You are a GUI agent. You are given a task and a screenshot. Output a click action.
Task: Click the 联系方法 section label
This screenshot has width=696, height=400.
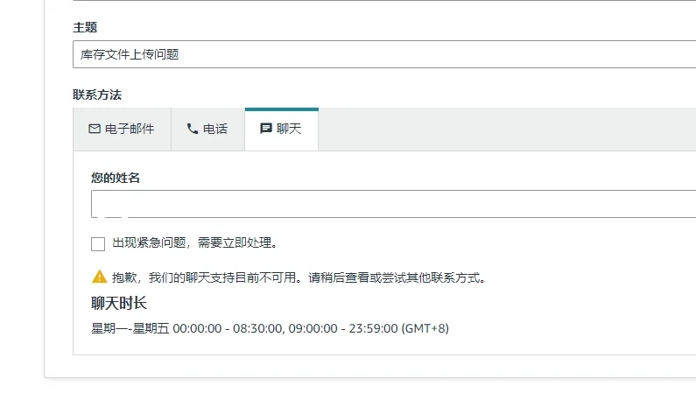point(96,95)
